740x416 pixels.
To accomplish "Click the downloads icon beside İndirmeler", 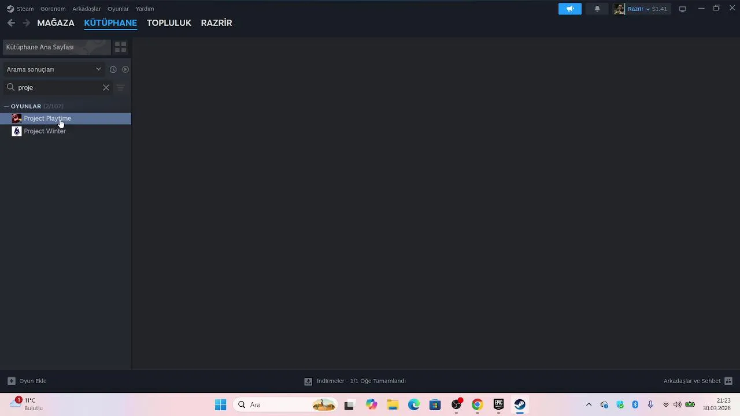I will point(308,381).
